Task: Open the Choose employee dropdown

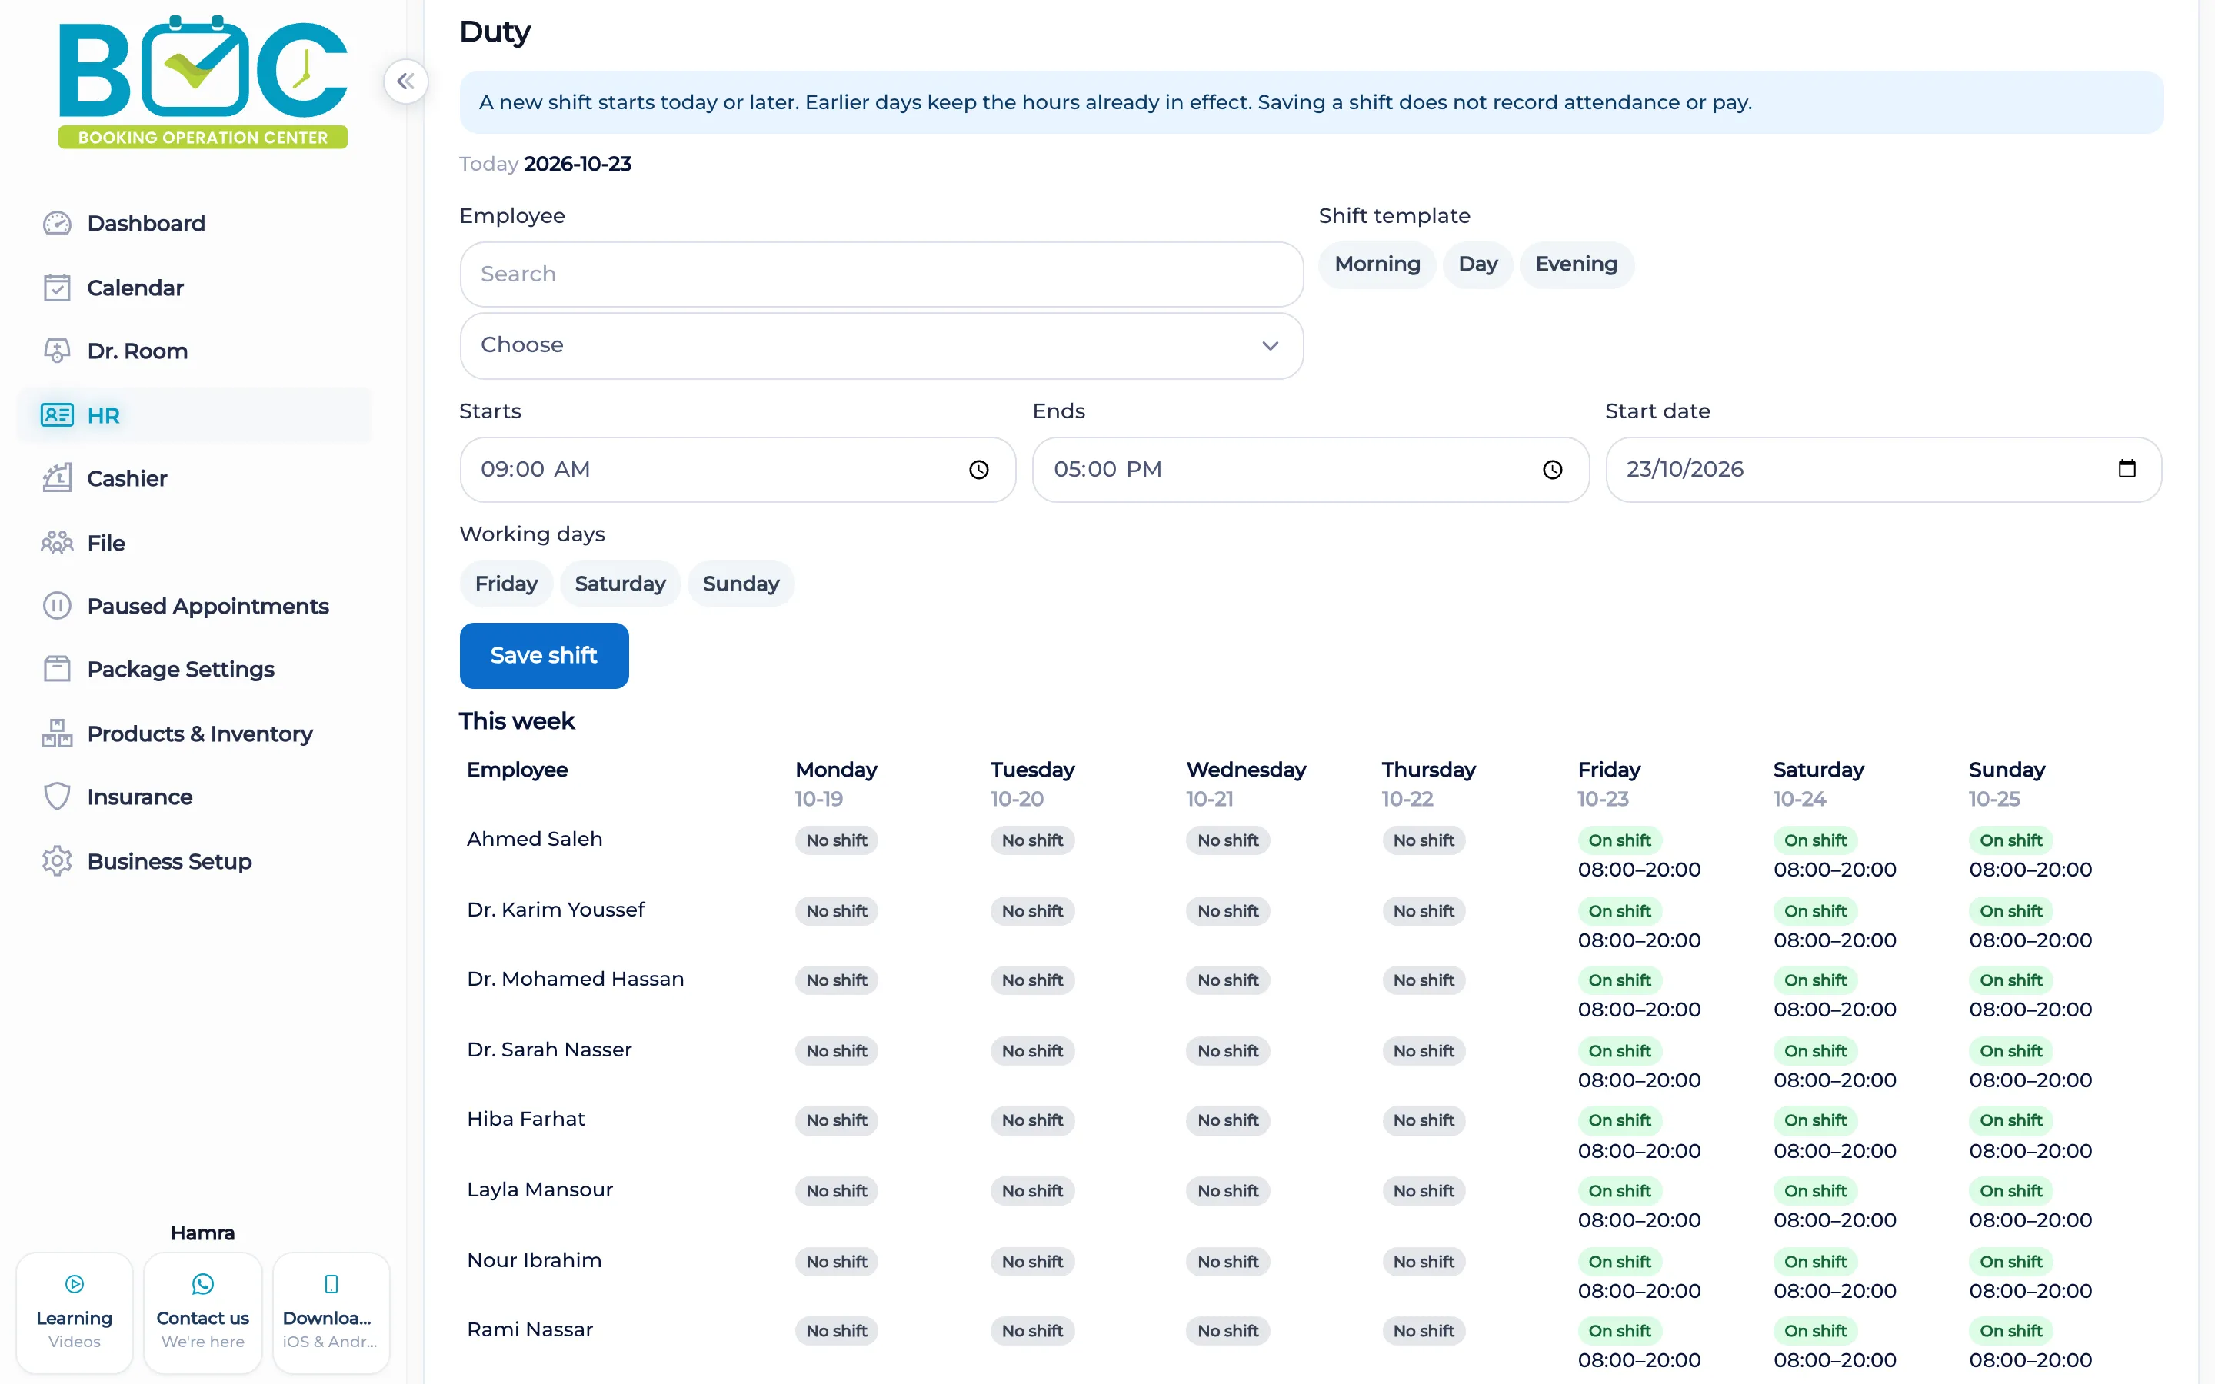Action: pos(881,346)
